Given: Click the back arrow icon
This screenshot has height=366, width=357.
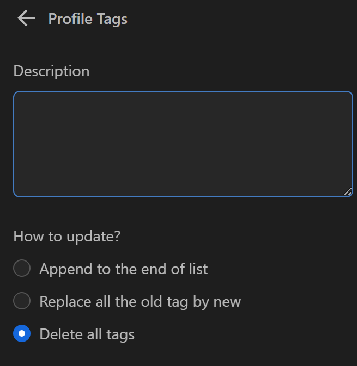Looking at the screenshot, I should click(x=26, y=18).
